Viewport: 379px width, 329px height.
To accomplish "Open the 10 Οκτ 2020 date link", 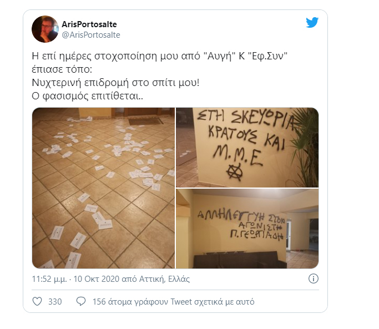I will (97, 279).
